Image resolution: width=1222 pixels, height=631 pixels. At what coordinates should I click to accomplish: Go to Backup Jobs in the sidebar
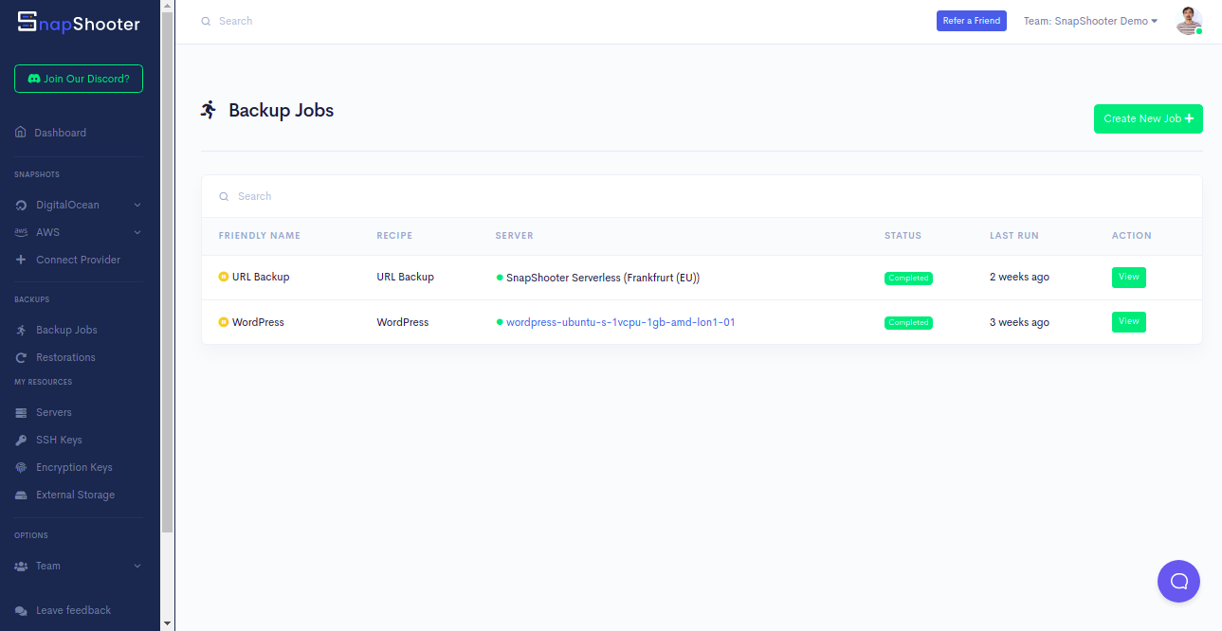click(66, 330)
